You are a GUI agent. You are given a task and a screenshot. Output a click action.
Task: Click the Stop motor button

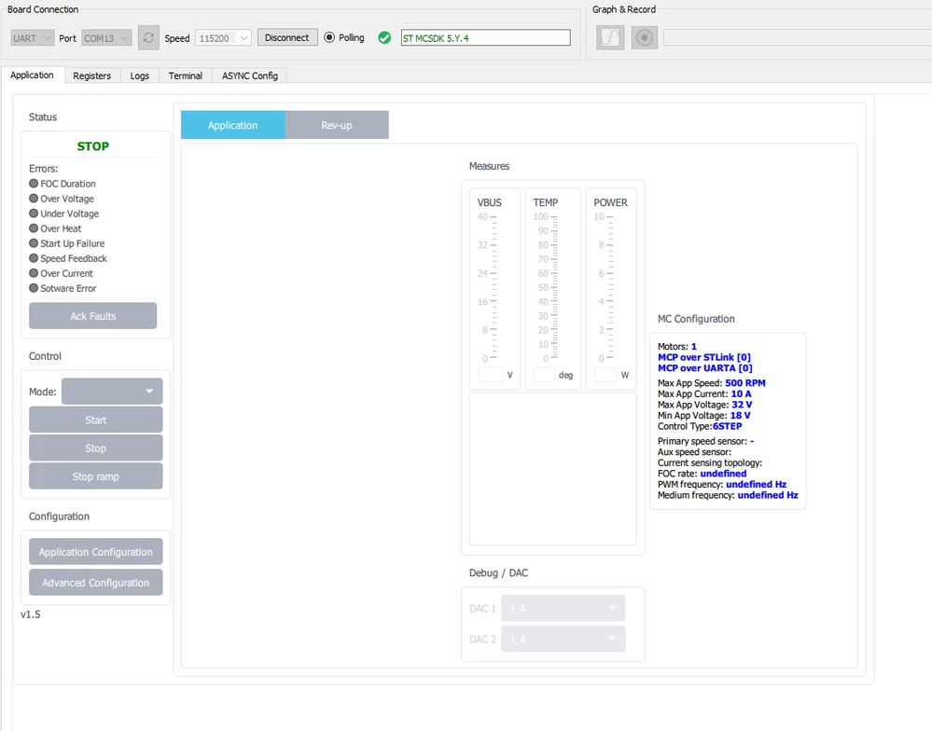[96, 448]
